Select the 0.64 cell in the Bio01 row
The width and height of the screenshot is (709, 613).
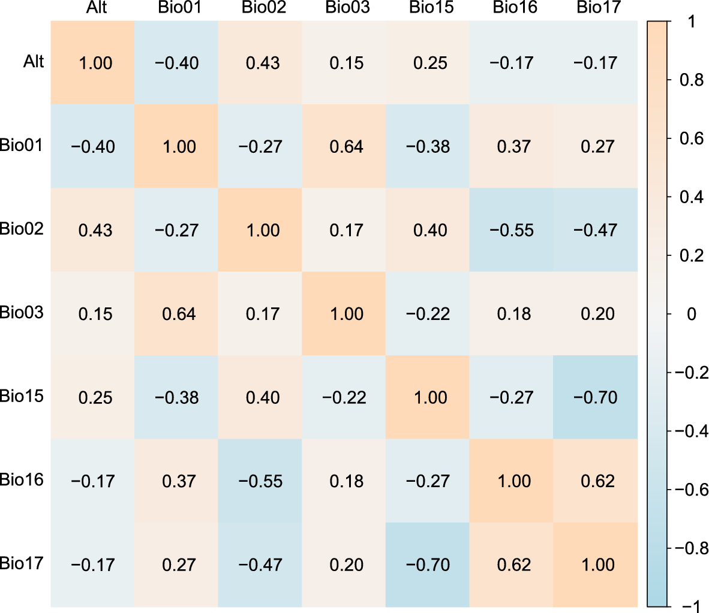(347, 146)
